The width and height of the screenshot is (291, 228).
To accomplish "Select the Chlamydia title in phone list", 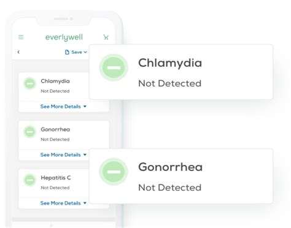I will tap(55, 81).
